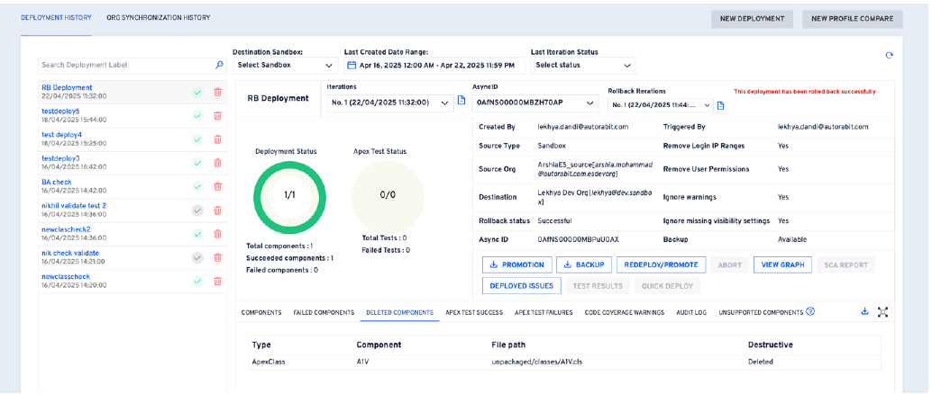
Task: Click the search magnifier icon in deployment search
Action: pos(219,65)
